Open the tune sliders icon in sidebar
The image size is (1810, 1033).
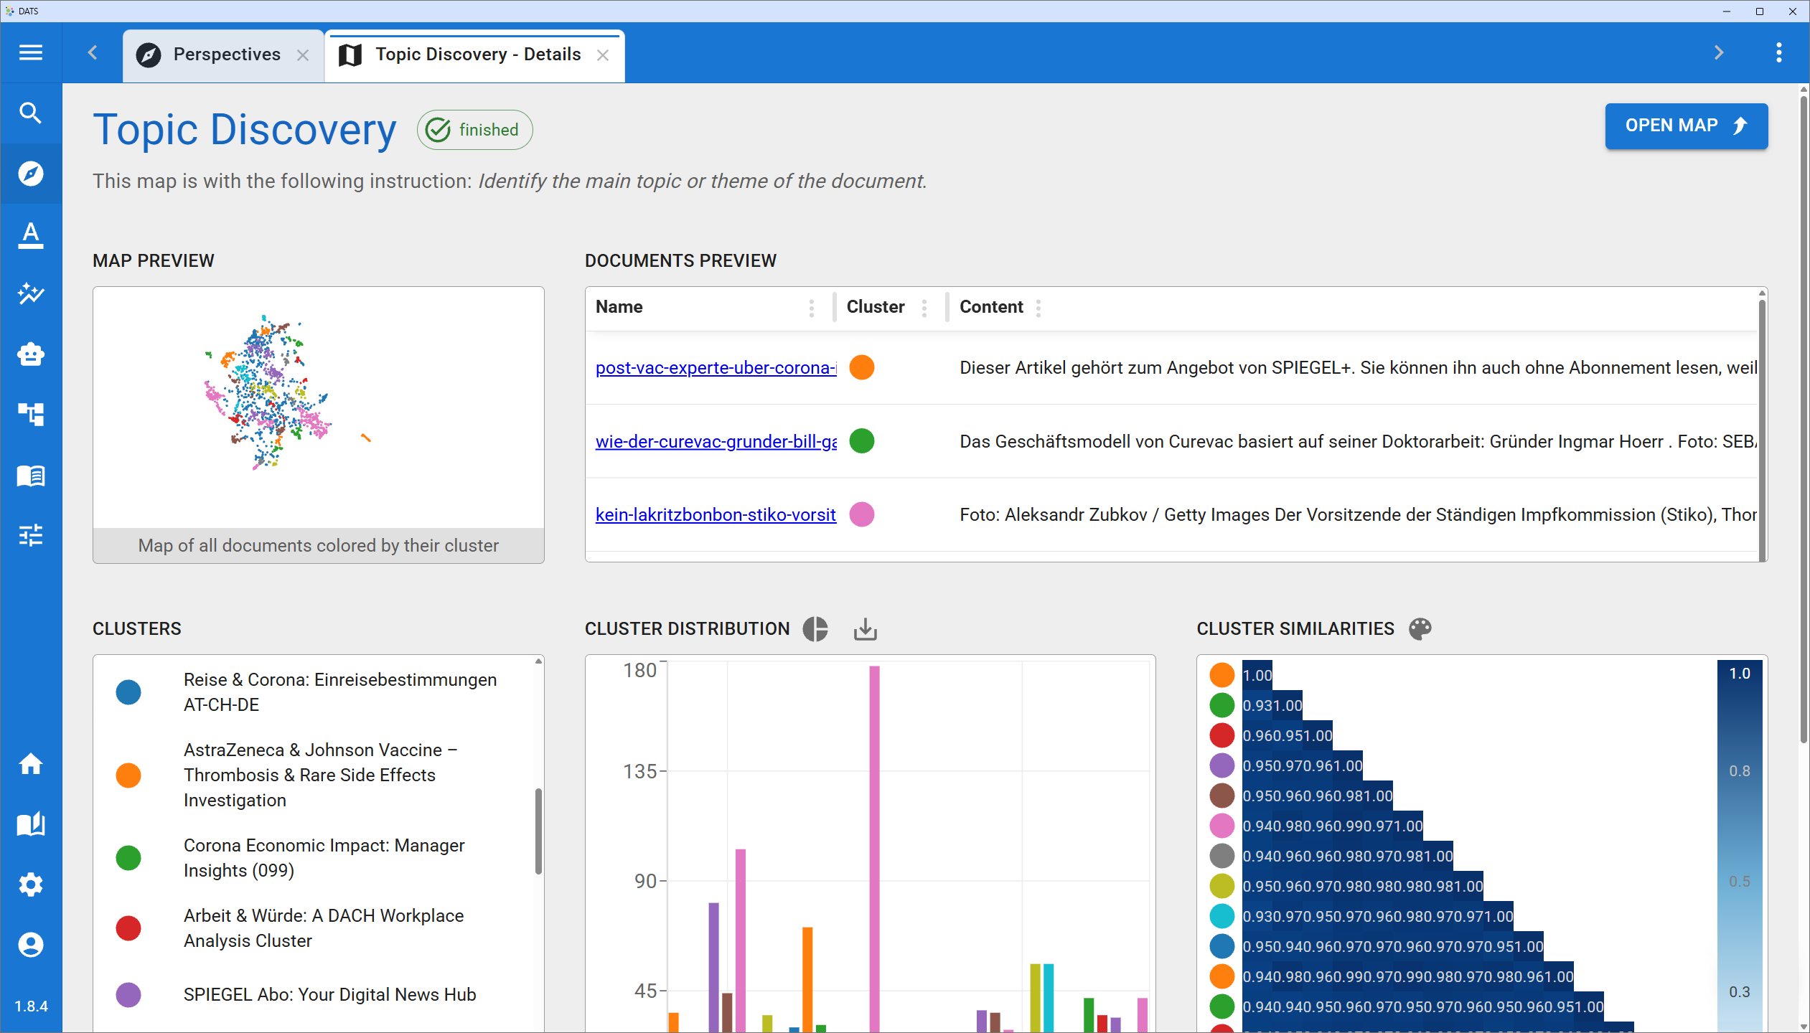pyautogui.click(x=31, y=535)
